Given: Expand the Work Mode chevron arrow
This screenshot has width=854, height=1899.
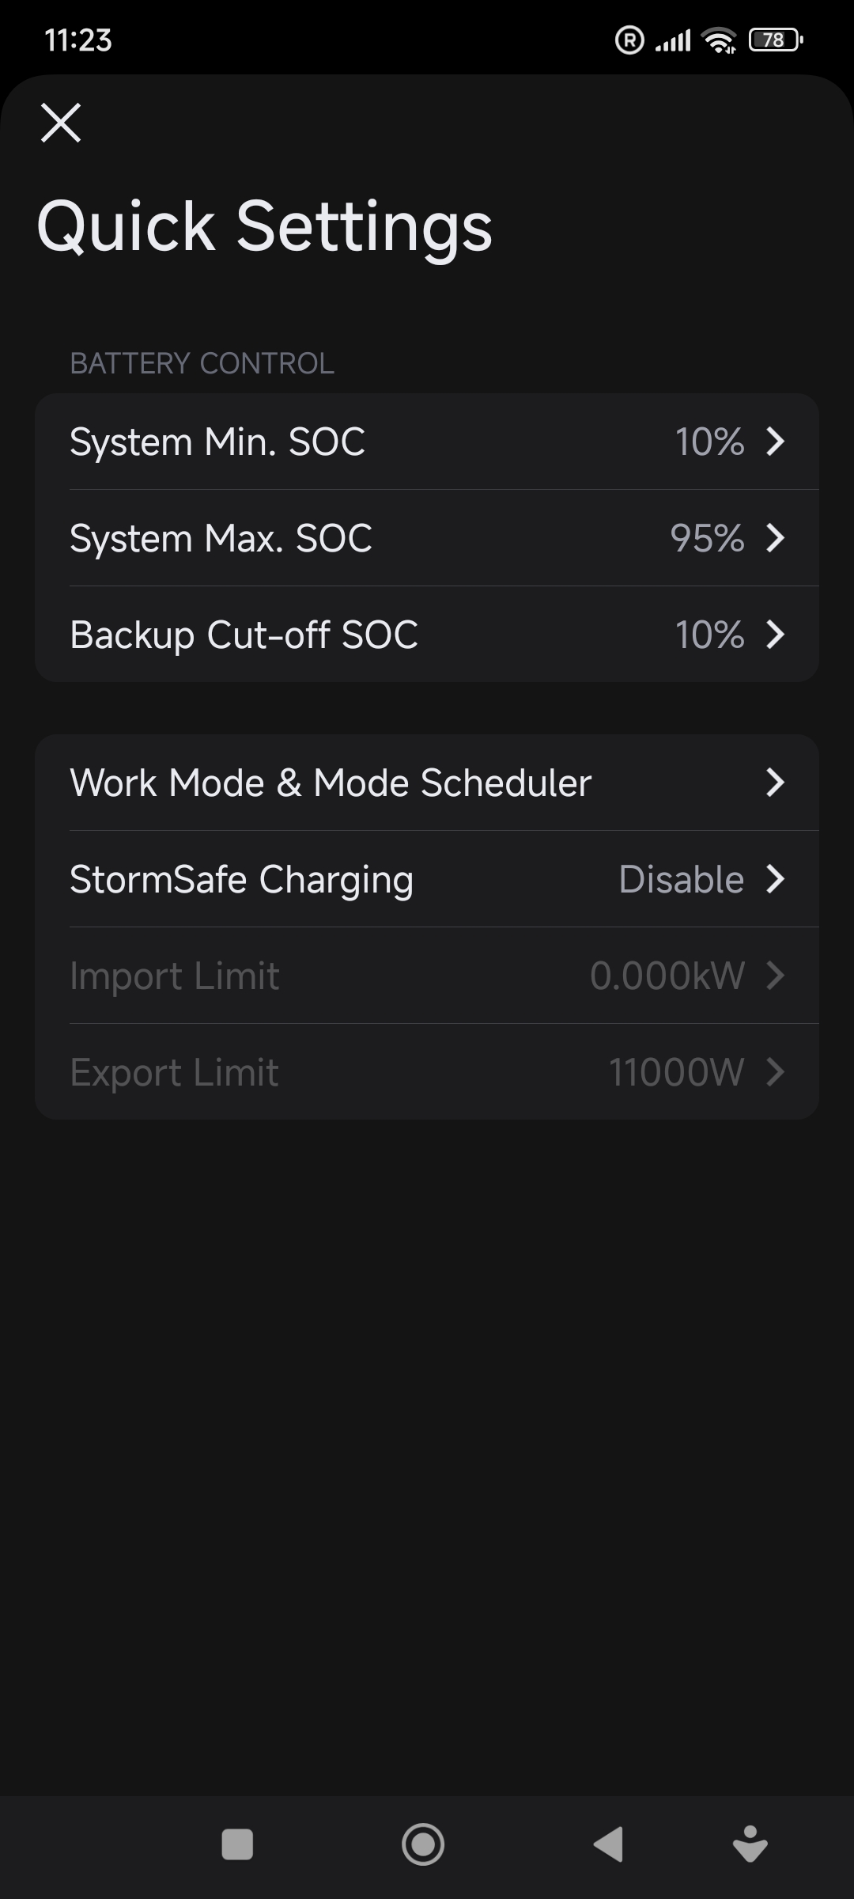Looking at the screenshot, I should click(x=776, y=783).
